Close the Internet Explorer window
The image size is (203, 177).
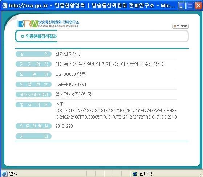click(198, 5)
